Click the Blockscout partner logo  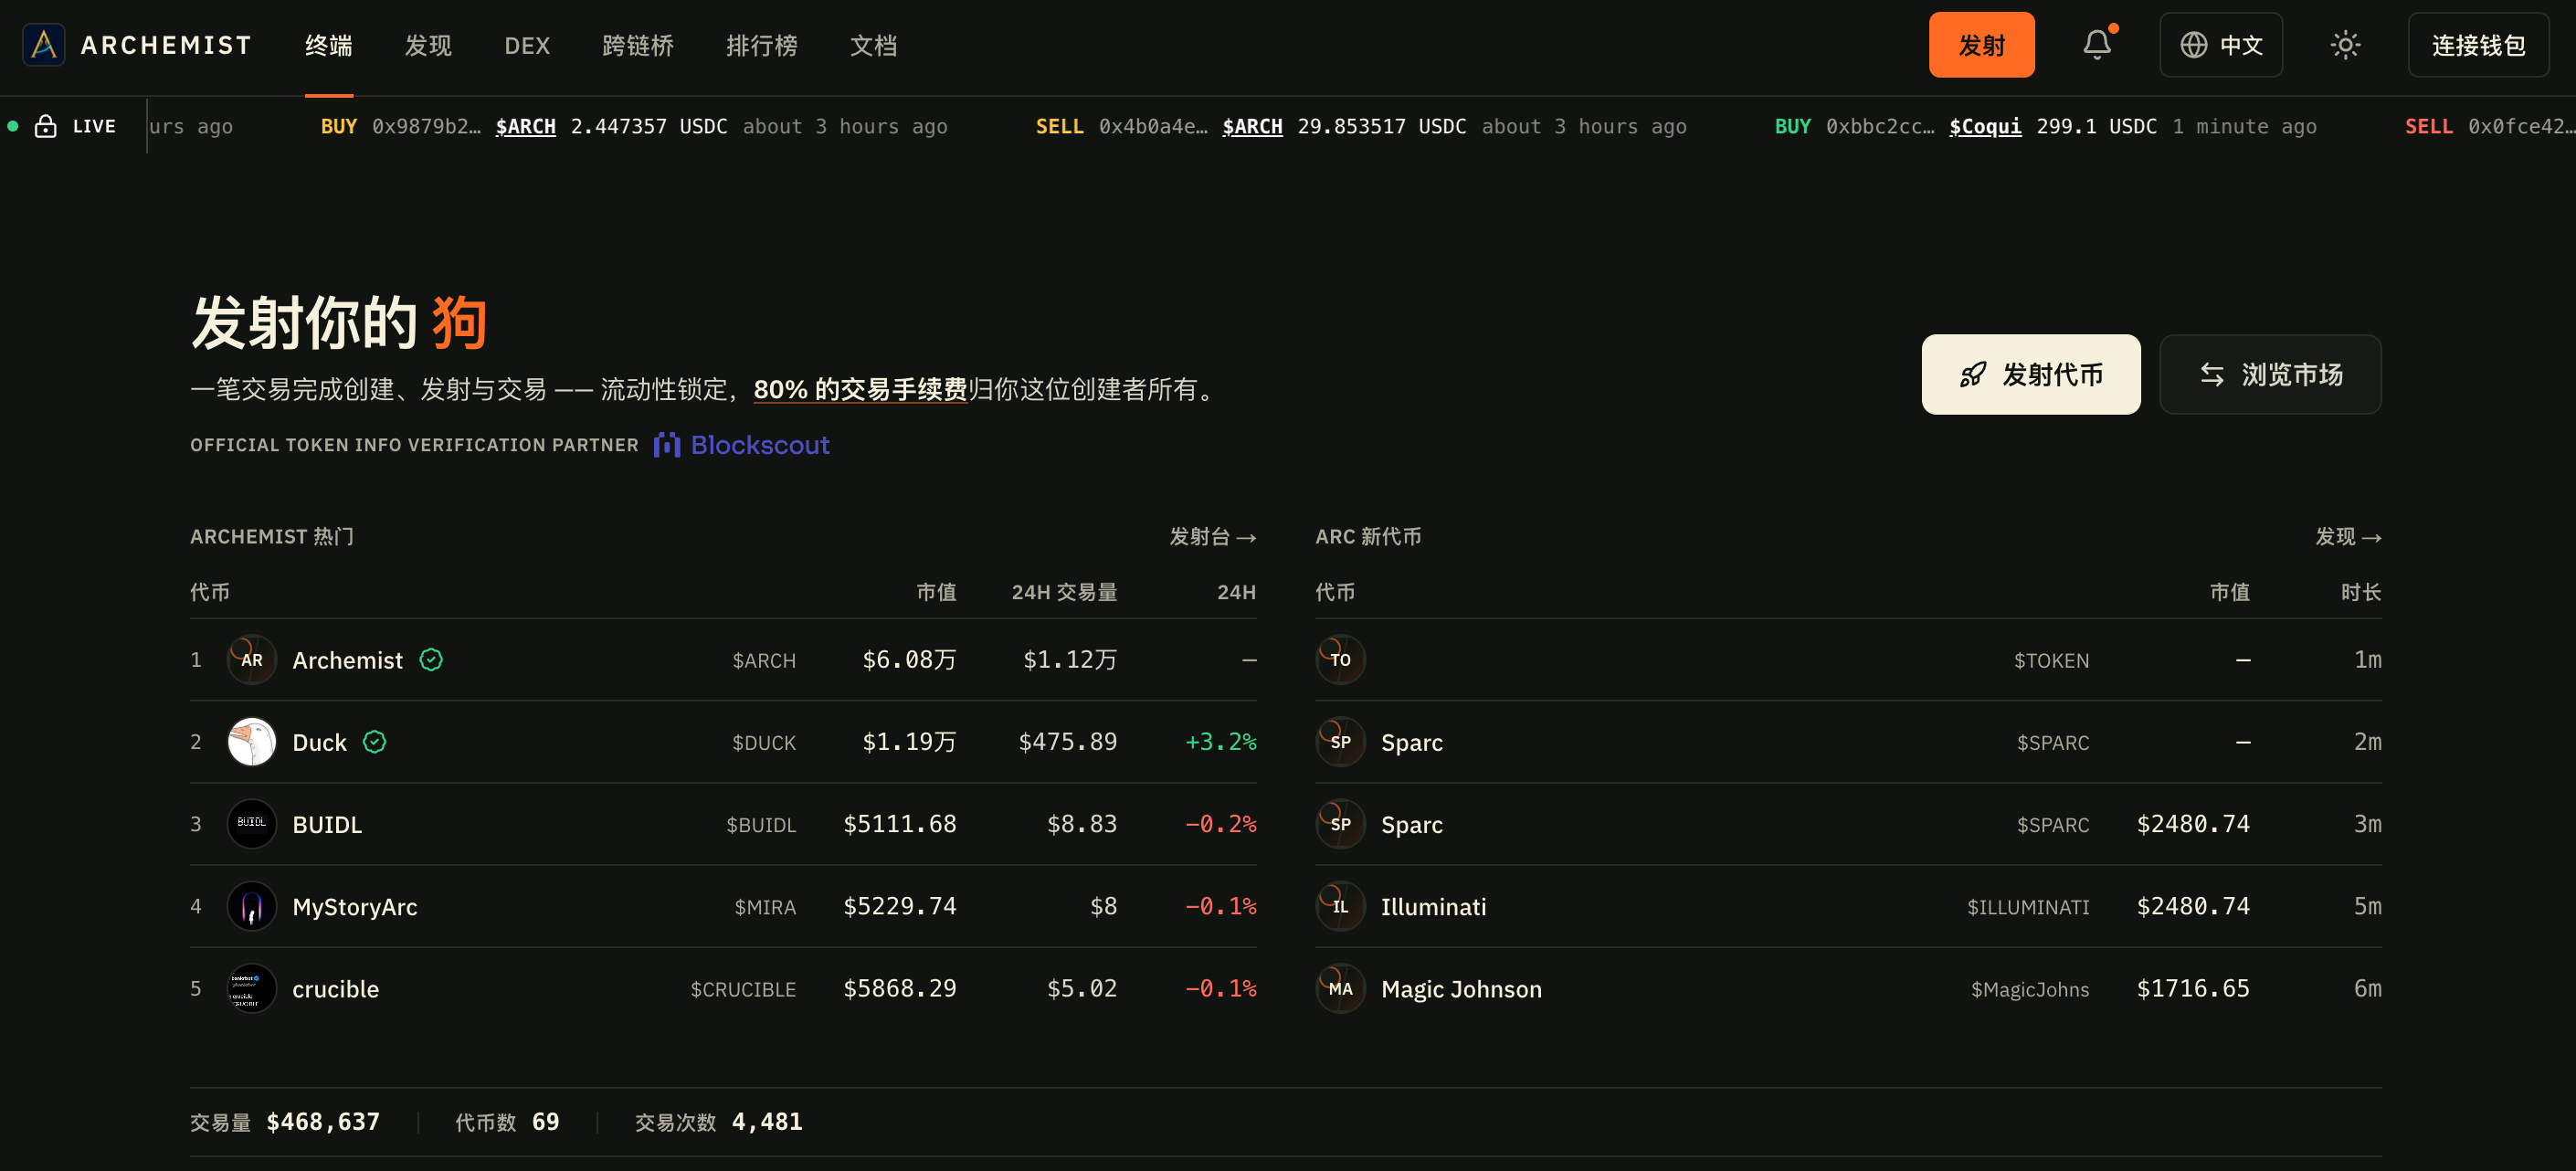pyautogui.click(x=741, y=445)
